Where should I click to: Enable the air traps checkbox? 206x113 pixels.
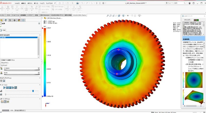click(x=1, y=65)
